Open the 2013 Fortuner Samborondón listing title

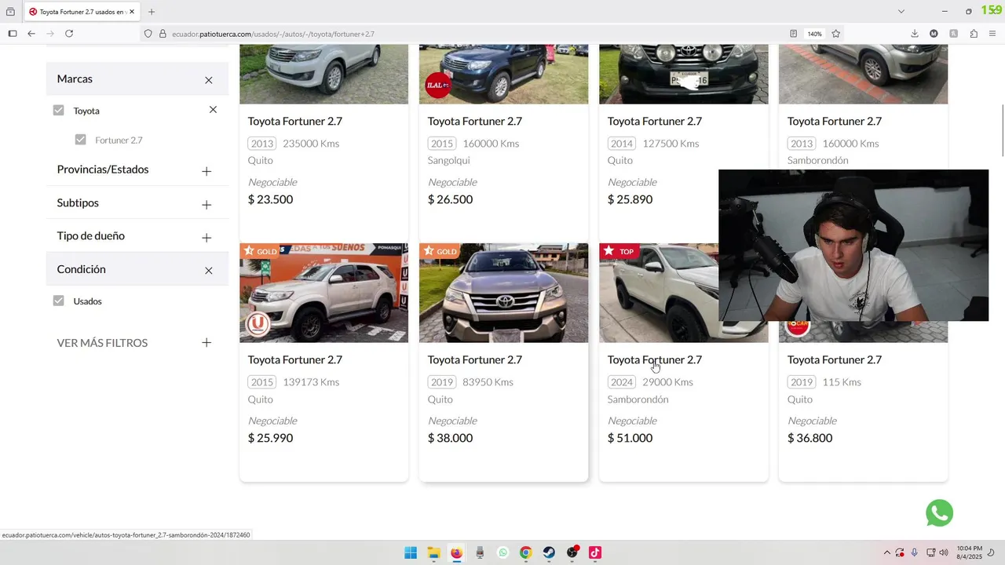pos(834,121)
